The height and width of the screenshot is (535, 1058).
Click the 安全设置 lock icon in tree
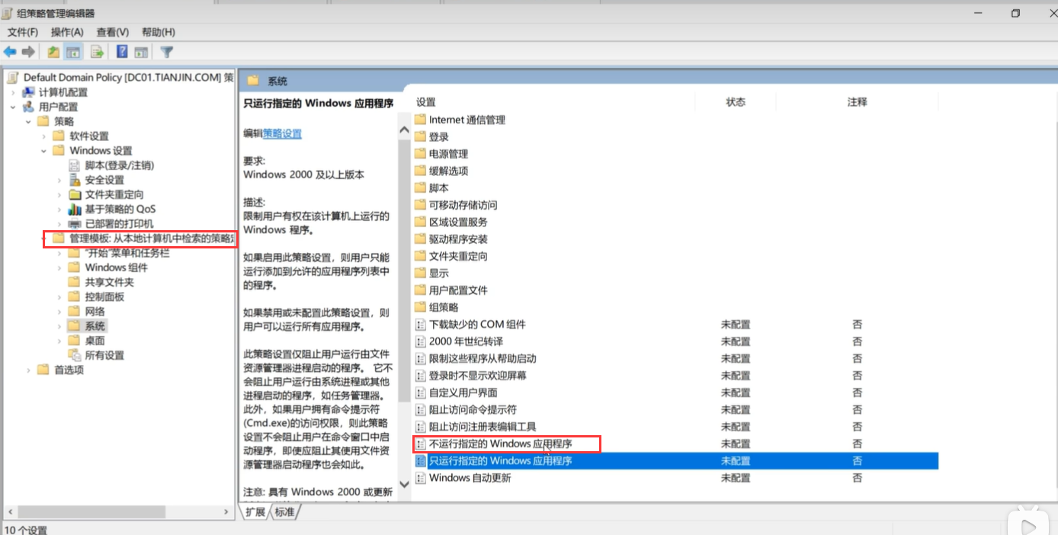point(75,180)
